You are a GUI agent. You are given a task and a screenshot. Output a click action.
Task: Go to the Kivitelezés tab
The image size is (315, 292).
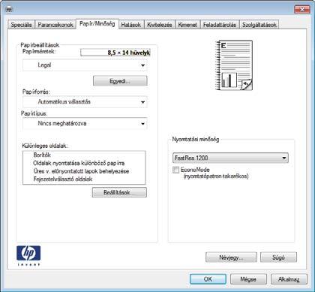(160, 25)
